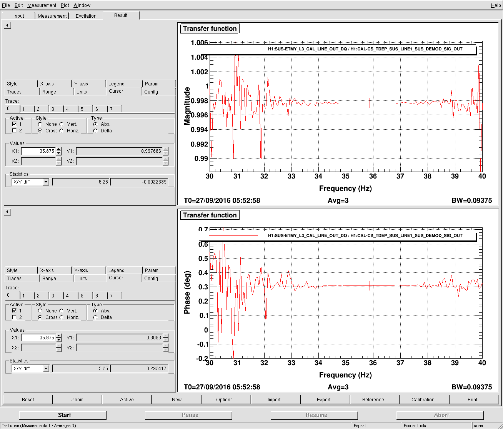Click the phase plot legend box
The height and width of the screenshot is (429, 503).
337,236
